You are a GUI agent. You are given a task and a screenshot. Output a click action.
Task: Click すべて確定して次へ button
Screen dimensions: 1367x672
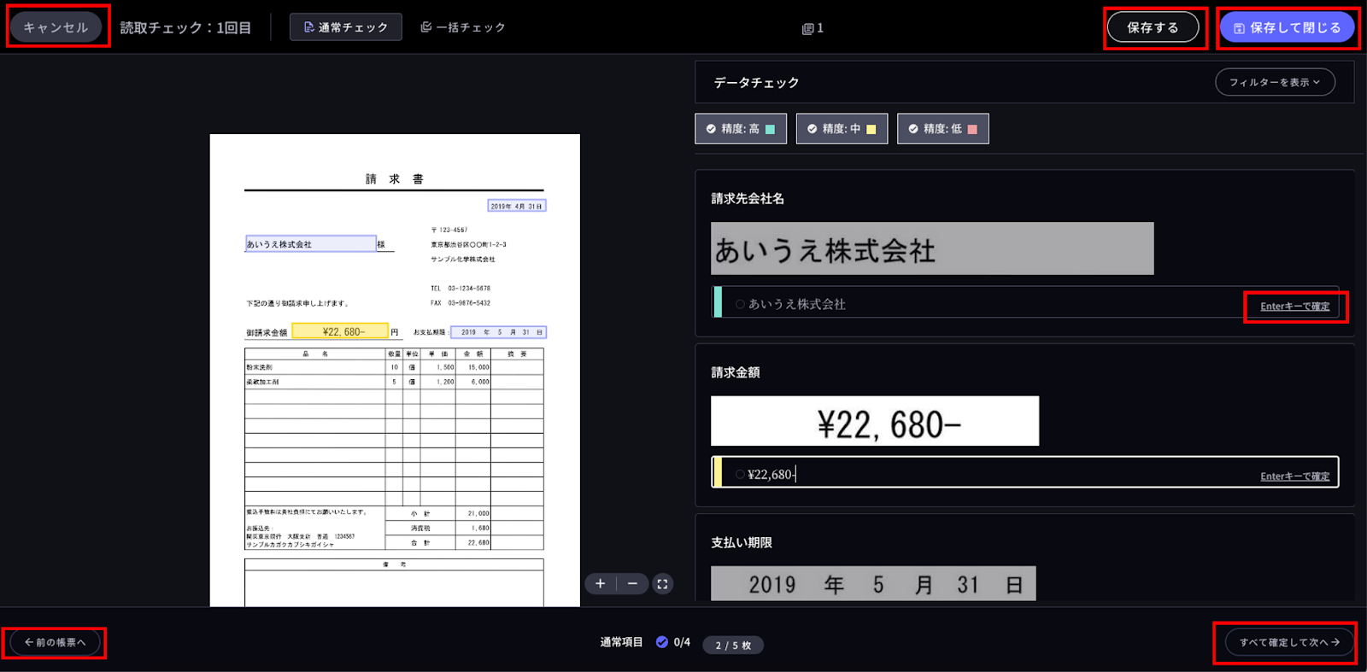click(x=1289, y=642)
